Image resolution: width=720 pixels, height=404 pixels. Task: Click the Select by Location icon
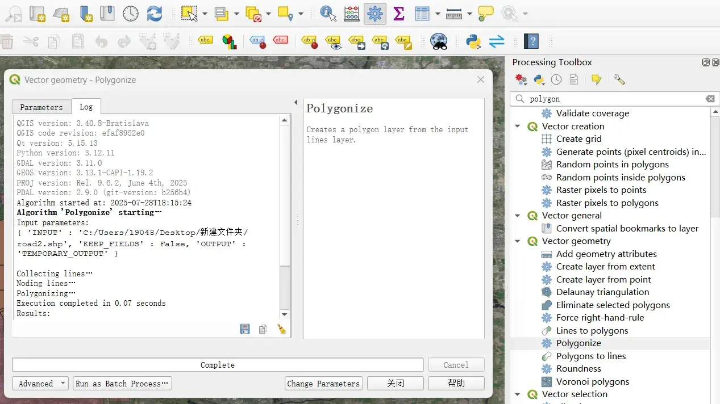click(x=286, y=14)
